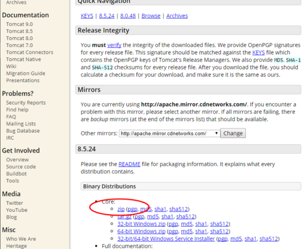Open sha512 for 32-bit Windows zip

[219, 224]
